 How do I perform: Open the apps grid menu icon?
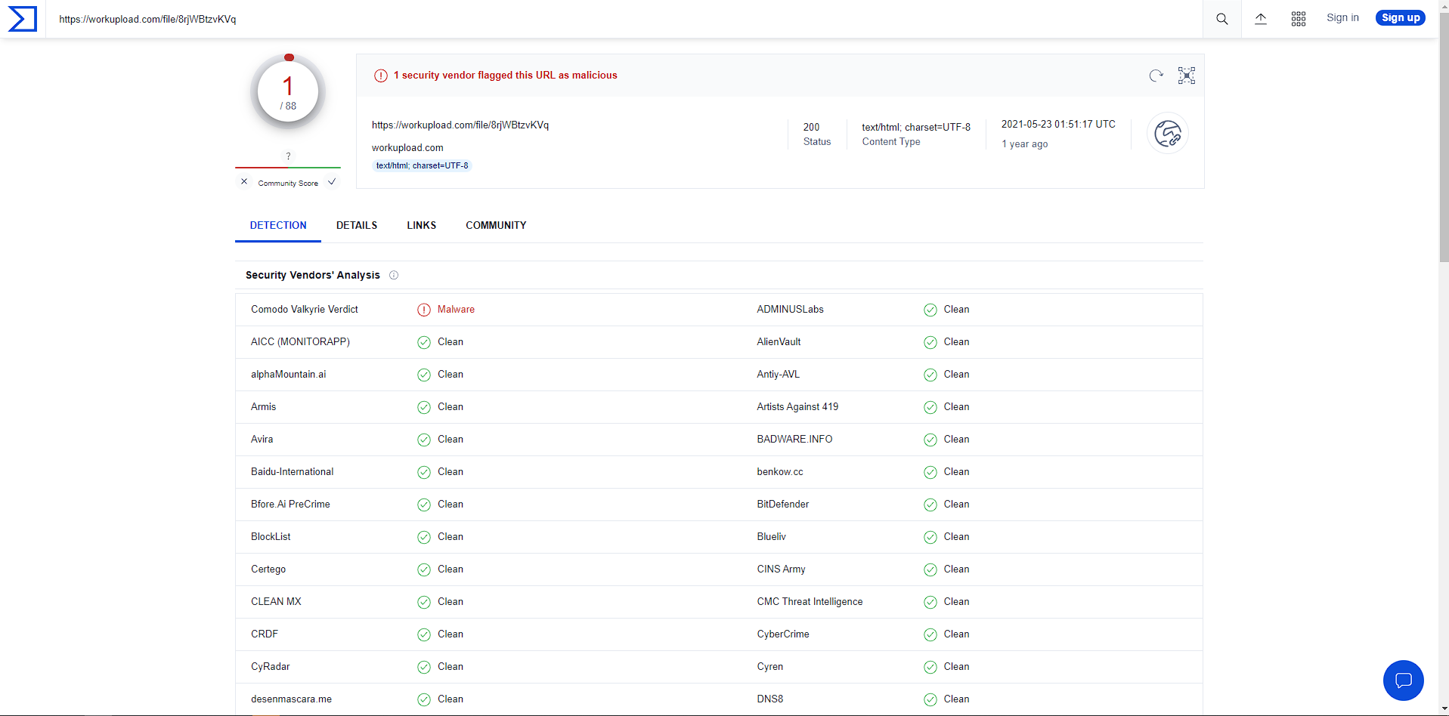tap(1299, 19)
